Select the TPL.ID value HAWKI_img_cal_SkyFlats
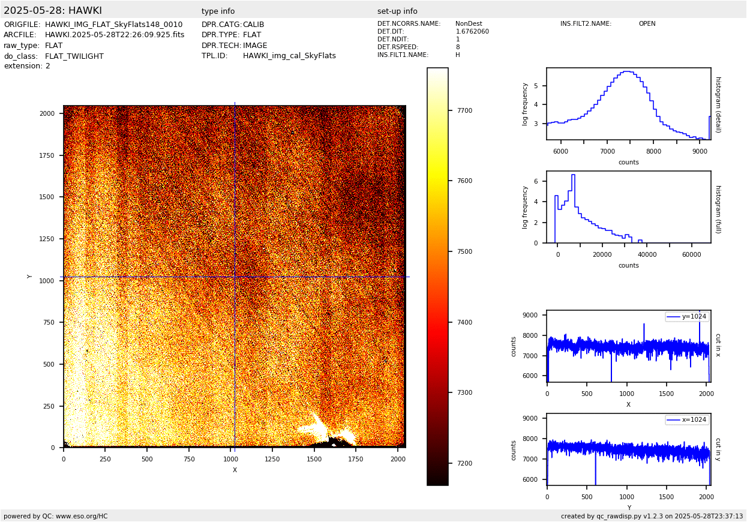Image resolution: width=747 pixels, height=522 pixels. click(289, 56)
